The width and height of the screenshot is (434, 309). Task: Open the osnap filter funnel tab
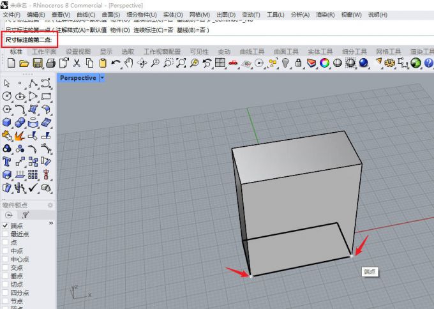tap(25, 215)
